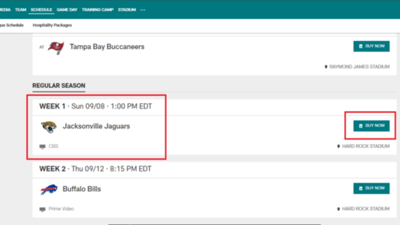Viewport: 400px width, 225px height.
Task: Click the Week 1 Sun 09/08 date text
Action: click(x=96, y=106)
